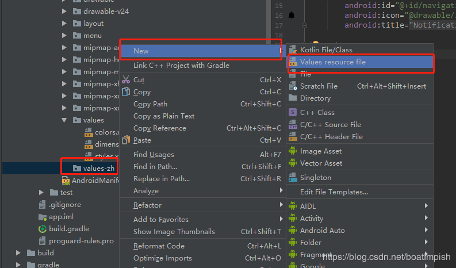456x268 pixels.
Task: Click the Cut scissors icon
Action: (126, 79)
